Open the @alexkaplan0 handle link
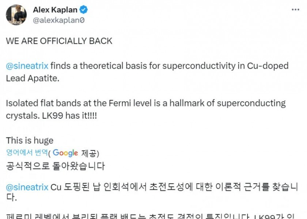 point(58,20)
